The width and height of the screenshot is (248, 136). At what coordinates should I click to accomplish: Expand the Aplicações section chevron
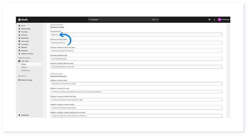tap(27, 76)
